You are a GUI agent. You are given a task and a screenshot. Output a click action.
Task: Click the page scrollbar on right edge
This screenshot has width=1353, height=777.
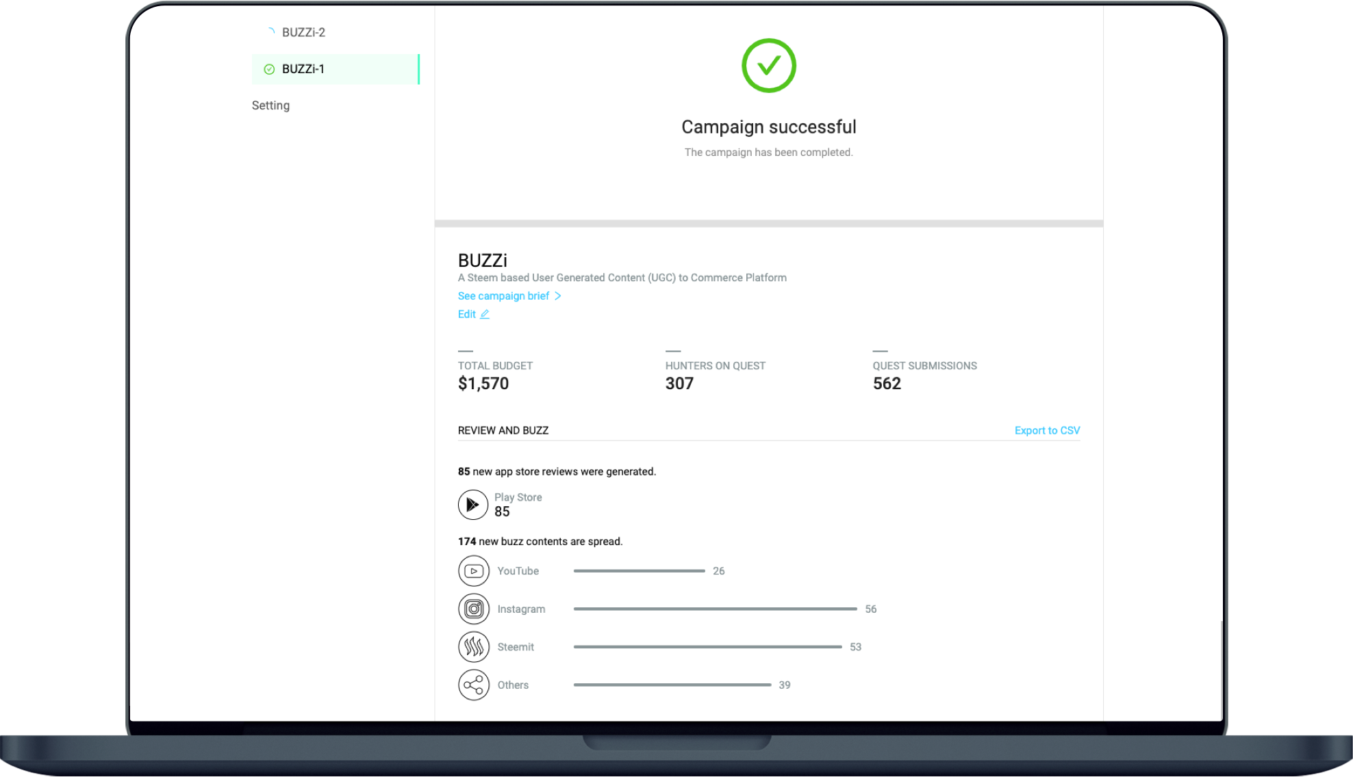click(x=1221, y=670)
